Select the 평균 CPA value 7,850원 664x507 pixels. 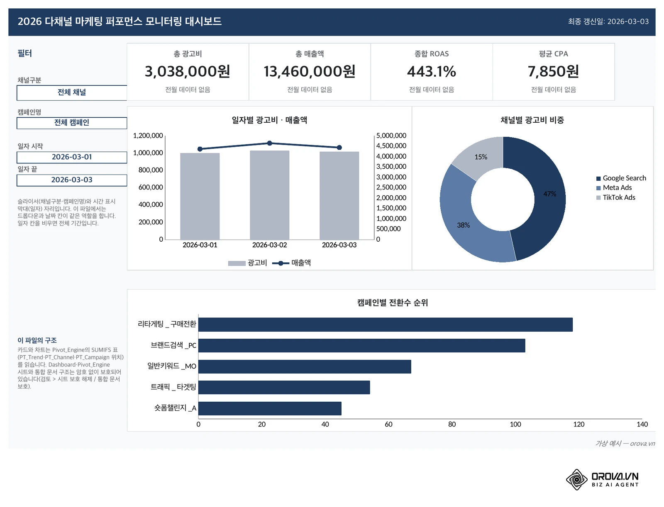[x=554, y=71]
